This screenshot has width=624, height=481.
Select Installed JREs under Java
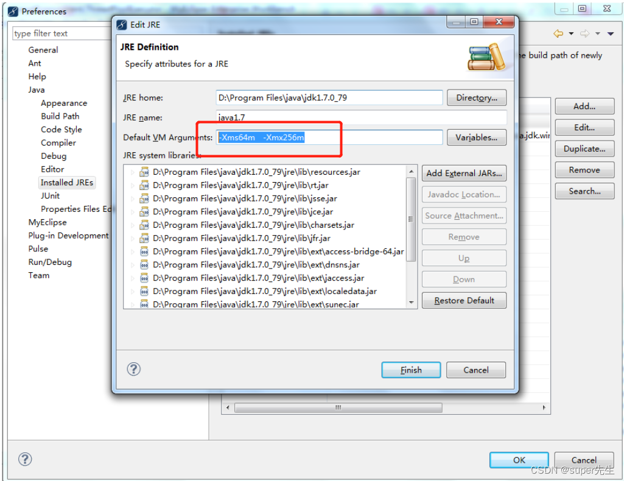tap(67, 183)
